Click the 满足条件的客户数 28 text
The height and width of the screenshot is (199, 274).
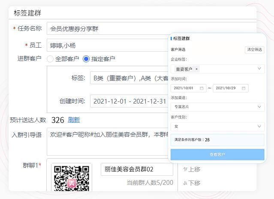point(192,140)
